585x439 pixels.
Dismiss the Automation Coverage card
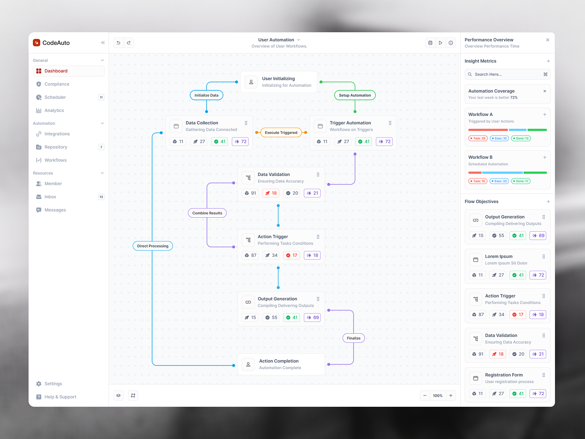click(x=544, y=91)
